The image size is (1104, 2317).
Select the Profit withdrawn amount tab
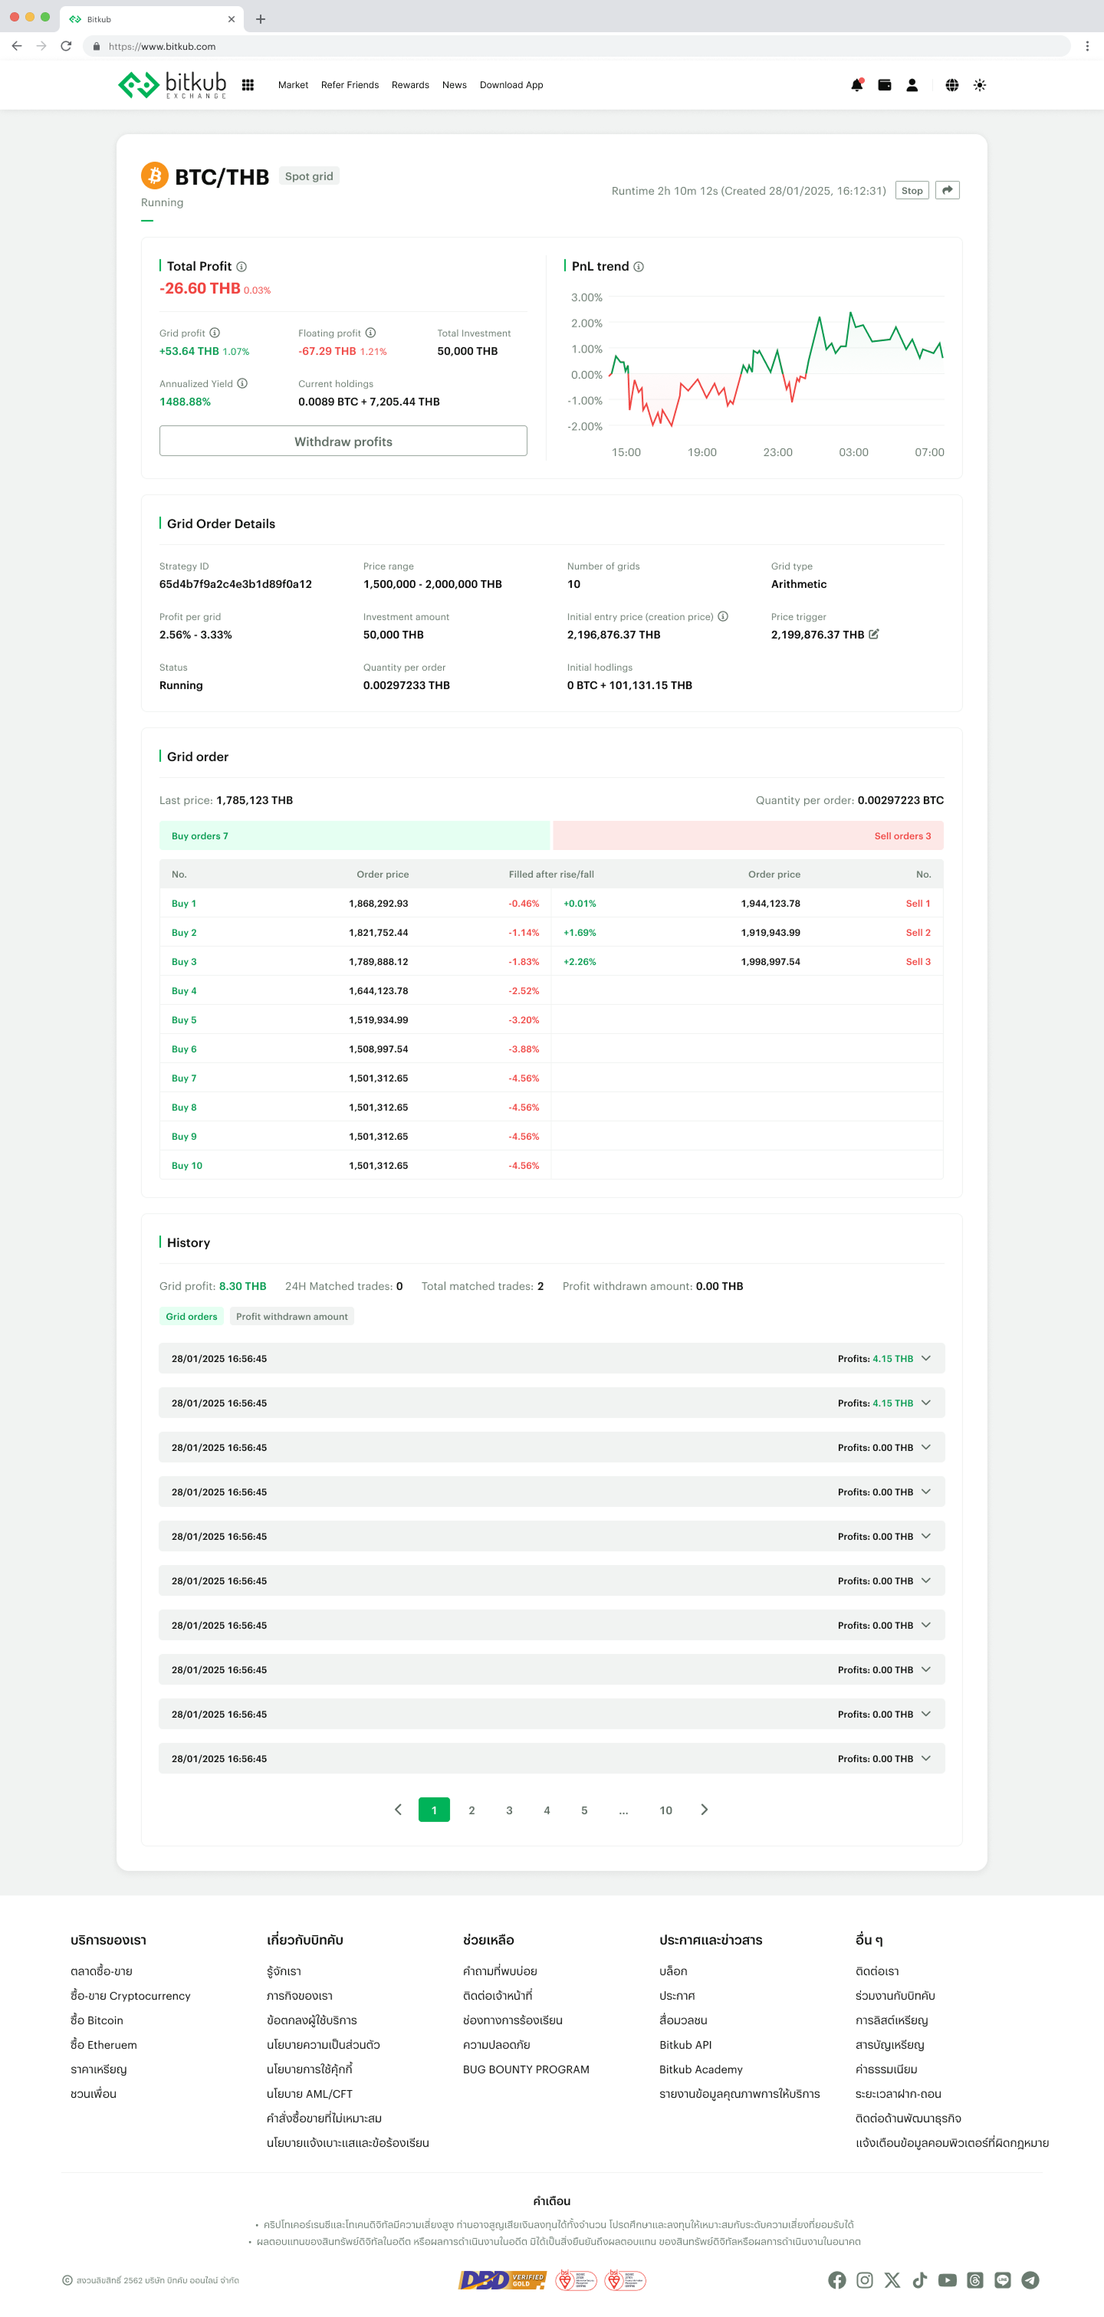pos(291,1316)
